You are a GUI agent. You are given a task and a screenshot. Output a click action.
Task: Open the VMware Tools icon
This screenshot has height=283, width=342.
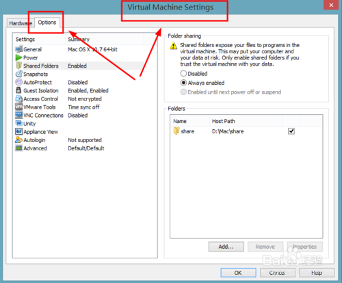point(18,107)
